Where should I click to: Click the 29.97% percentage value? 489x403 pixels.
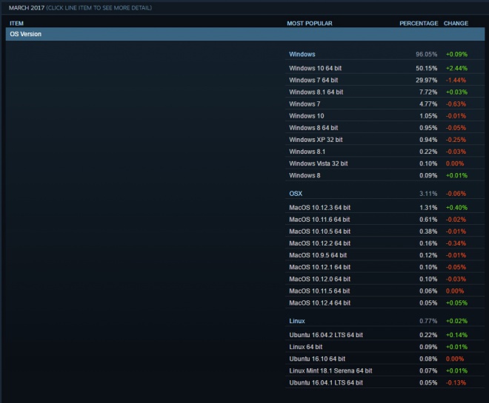[426, 80]
